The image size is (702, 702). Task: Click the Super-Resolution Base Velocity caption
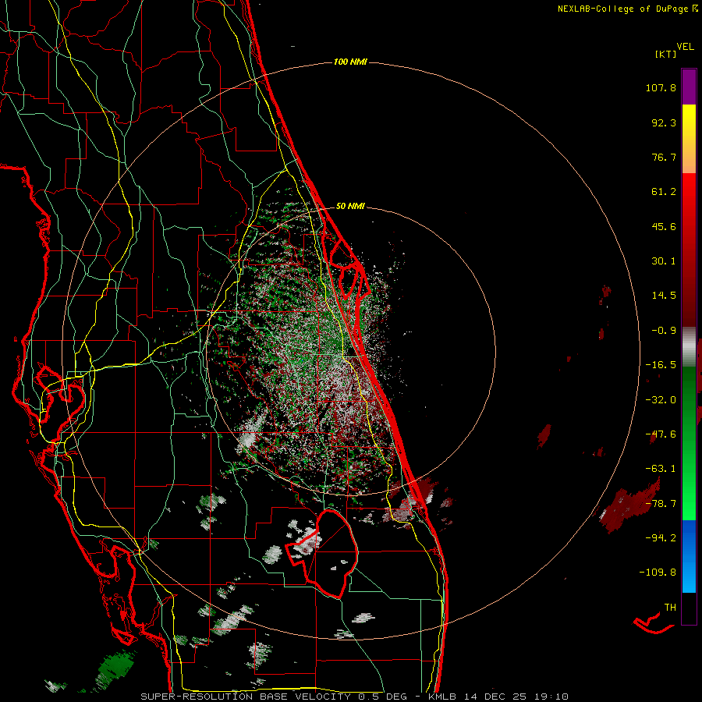click(355, 697)
